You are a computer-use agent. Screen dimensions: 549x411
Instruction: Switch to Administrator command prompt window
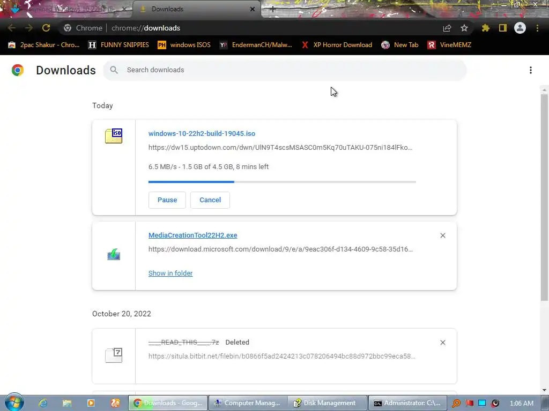click(x=407, y=403)
